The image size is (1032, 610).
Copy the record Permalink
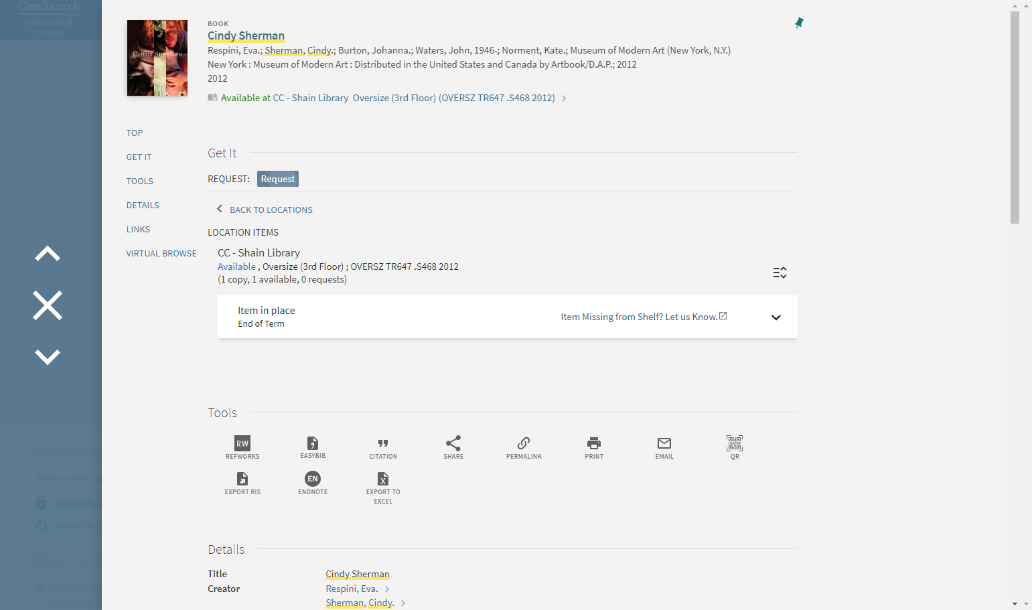pyautogui.click(x=524, y=447)
